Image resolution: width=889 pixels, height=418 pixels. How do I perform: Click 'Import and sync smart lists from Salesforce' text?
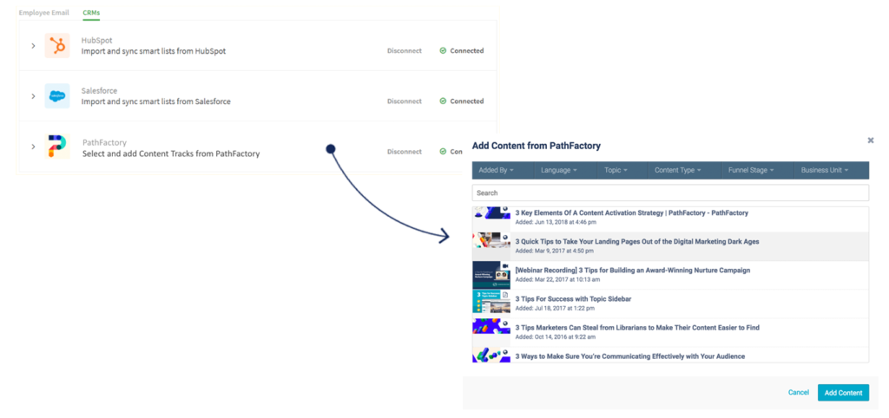click(156, 101)
